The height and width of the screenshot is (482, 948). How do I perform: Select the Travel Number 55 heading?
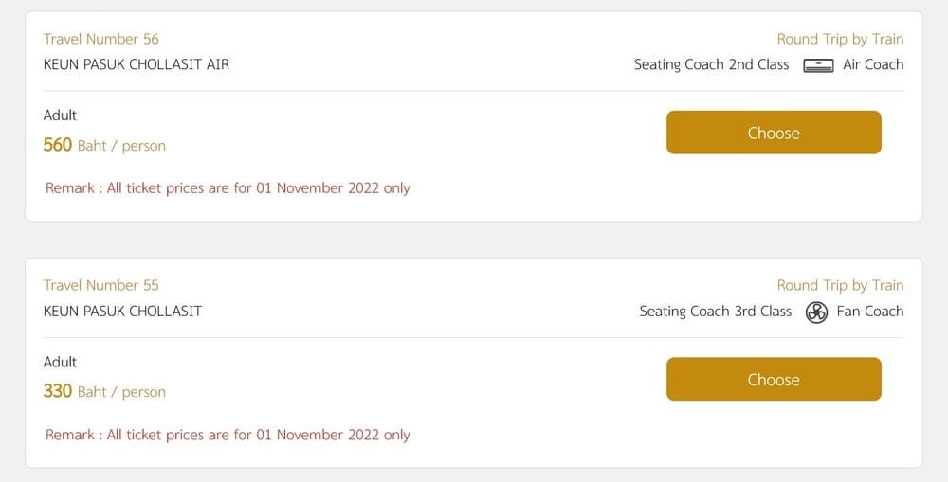[101, 285]
